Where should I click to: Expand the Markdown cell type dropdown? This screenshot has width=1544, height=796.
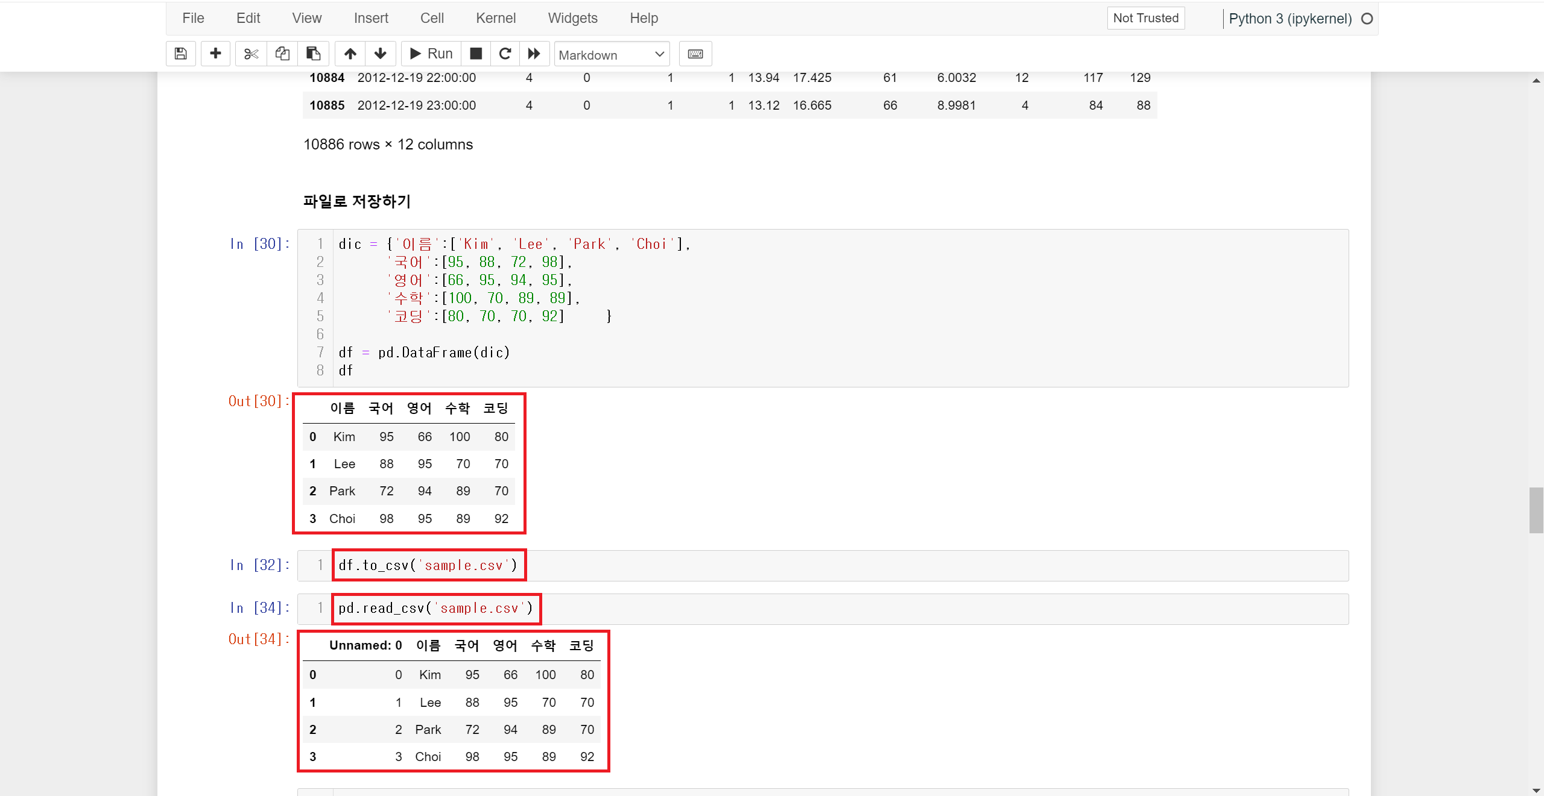coord(612,54)
